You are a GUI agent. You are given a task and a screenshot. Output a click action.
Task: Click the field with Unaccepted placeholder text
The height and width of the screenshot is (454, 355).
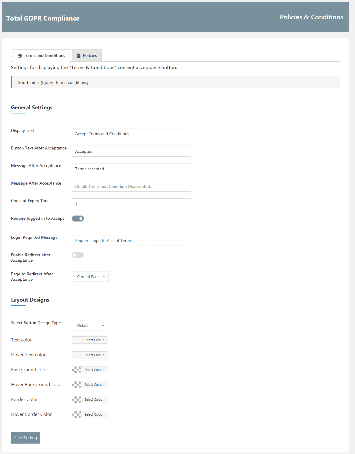click(x=132, y=186)
